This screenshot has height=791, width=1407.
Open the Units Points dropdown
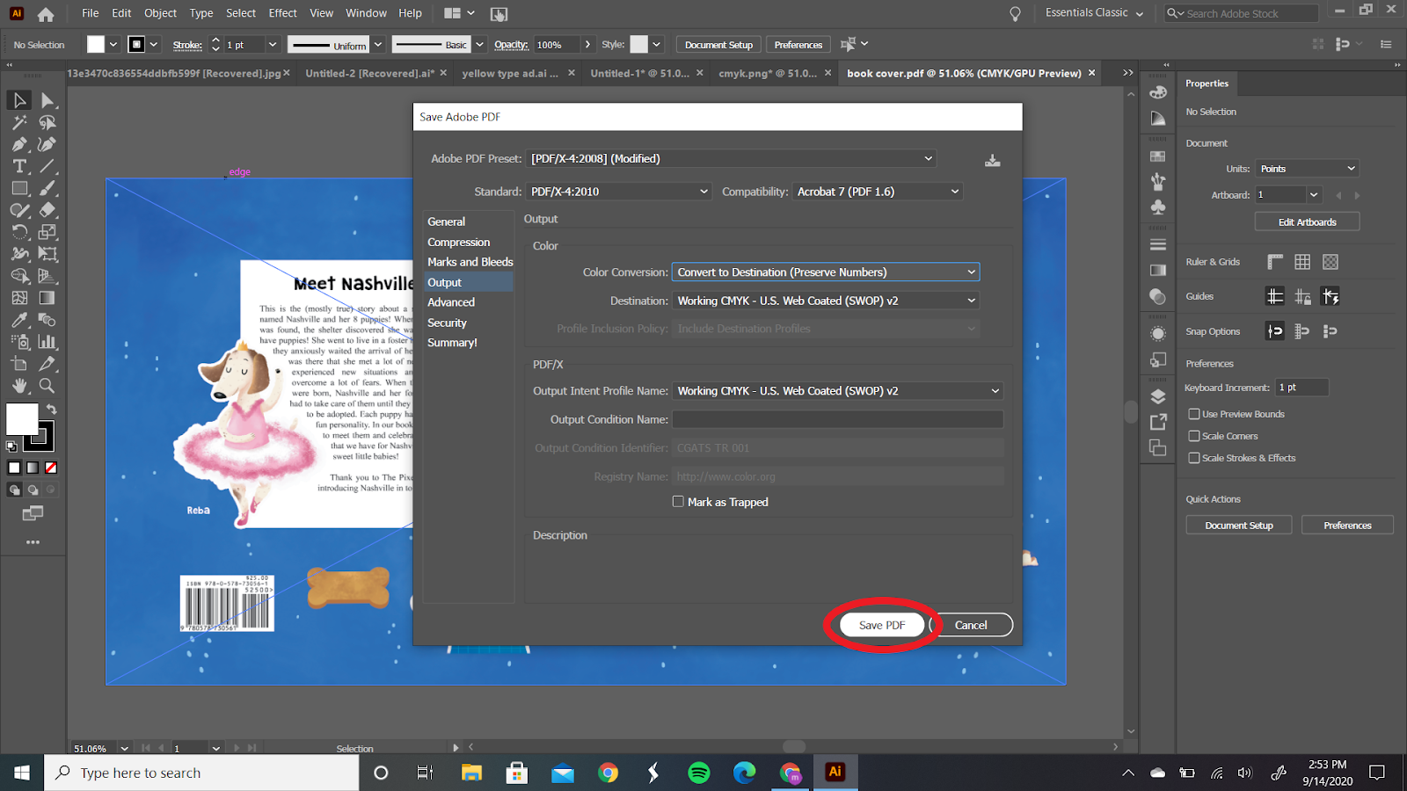point(1308,169)
